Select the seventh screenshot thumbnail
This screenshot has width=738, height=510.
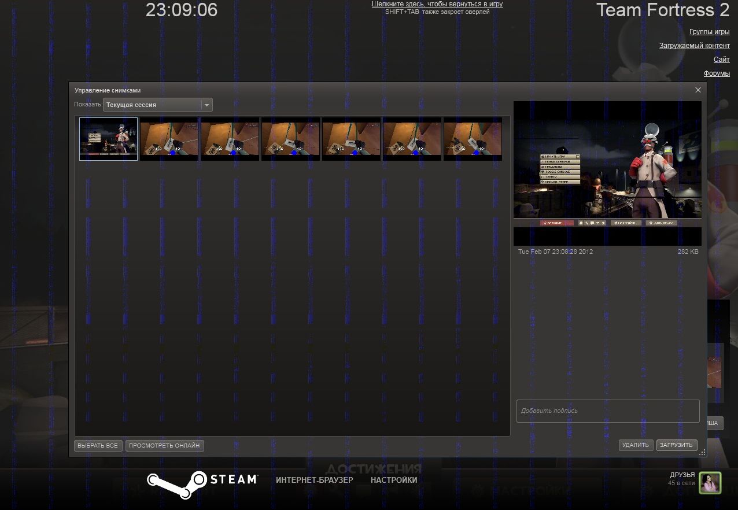point(473,139)
